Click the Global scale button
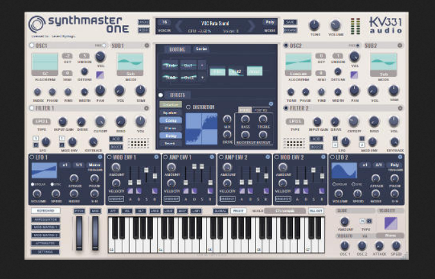Screen dimensions: 435x279 point(221,211)
